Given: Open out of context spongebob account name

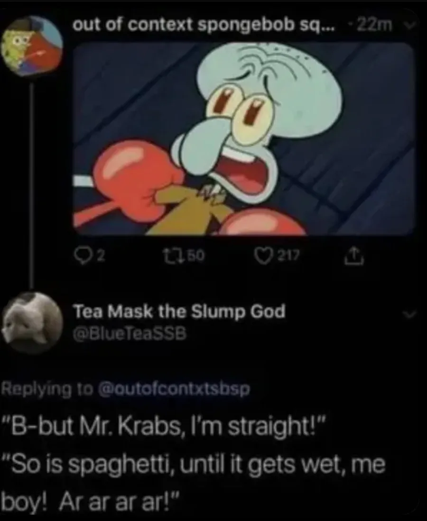Looking at the screenshot, I should (204, 25).
